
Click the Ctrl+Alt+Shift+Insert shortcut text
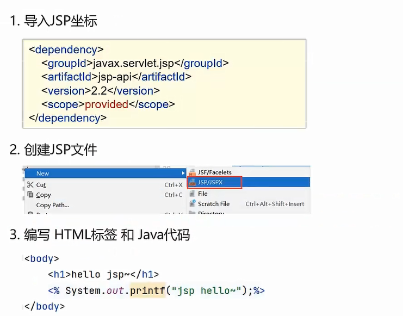coord(275,204)
